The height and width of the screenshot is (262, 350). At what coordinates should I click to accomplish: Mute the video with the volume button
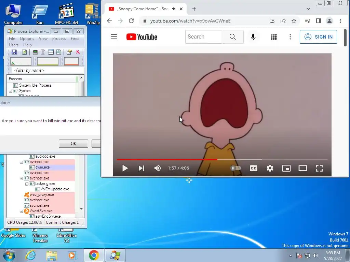click(x=157, y=168)
